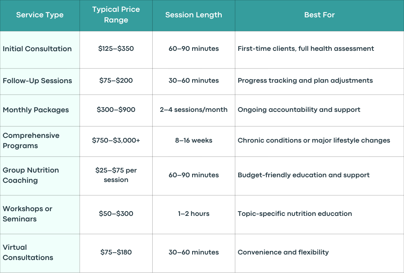Click the Session Length column header
The width and height of the screenshot is (404, 273).
pos(193,15)
